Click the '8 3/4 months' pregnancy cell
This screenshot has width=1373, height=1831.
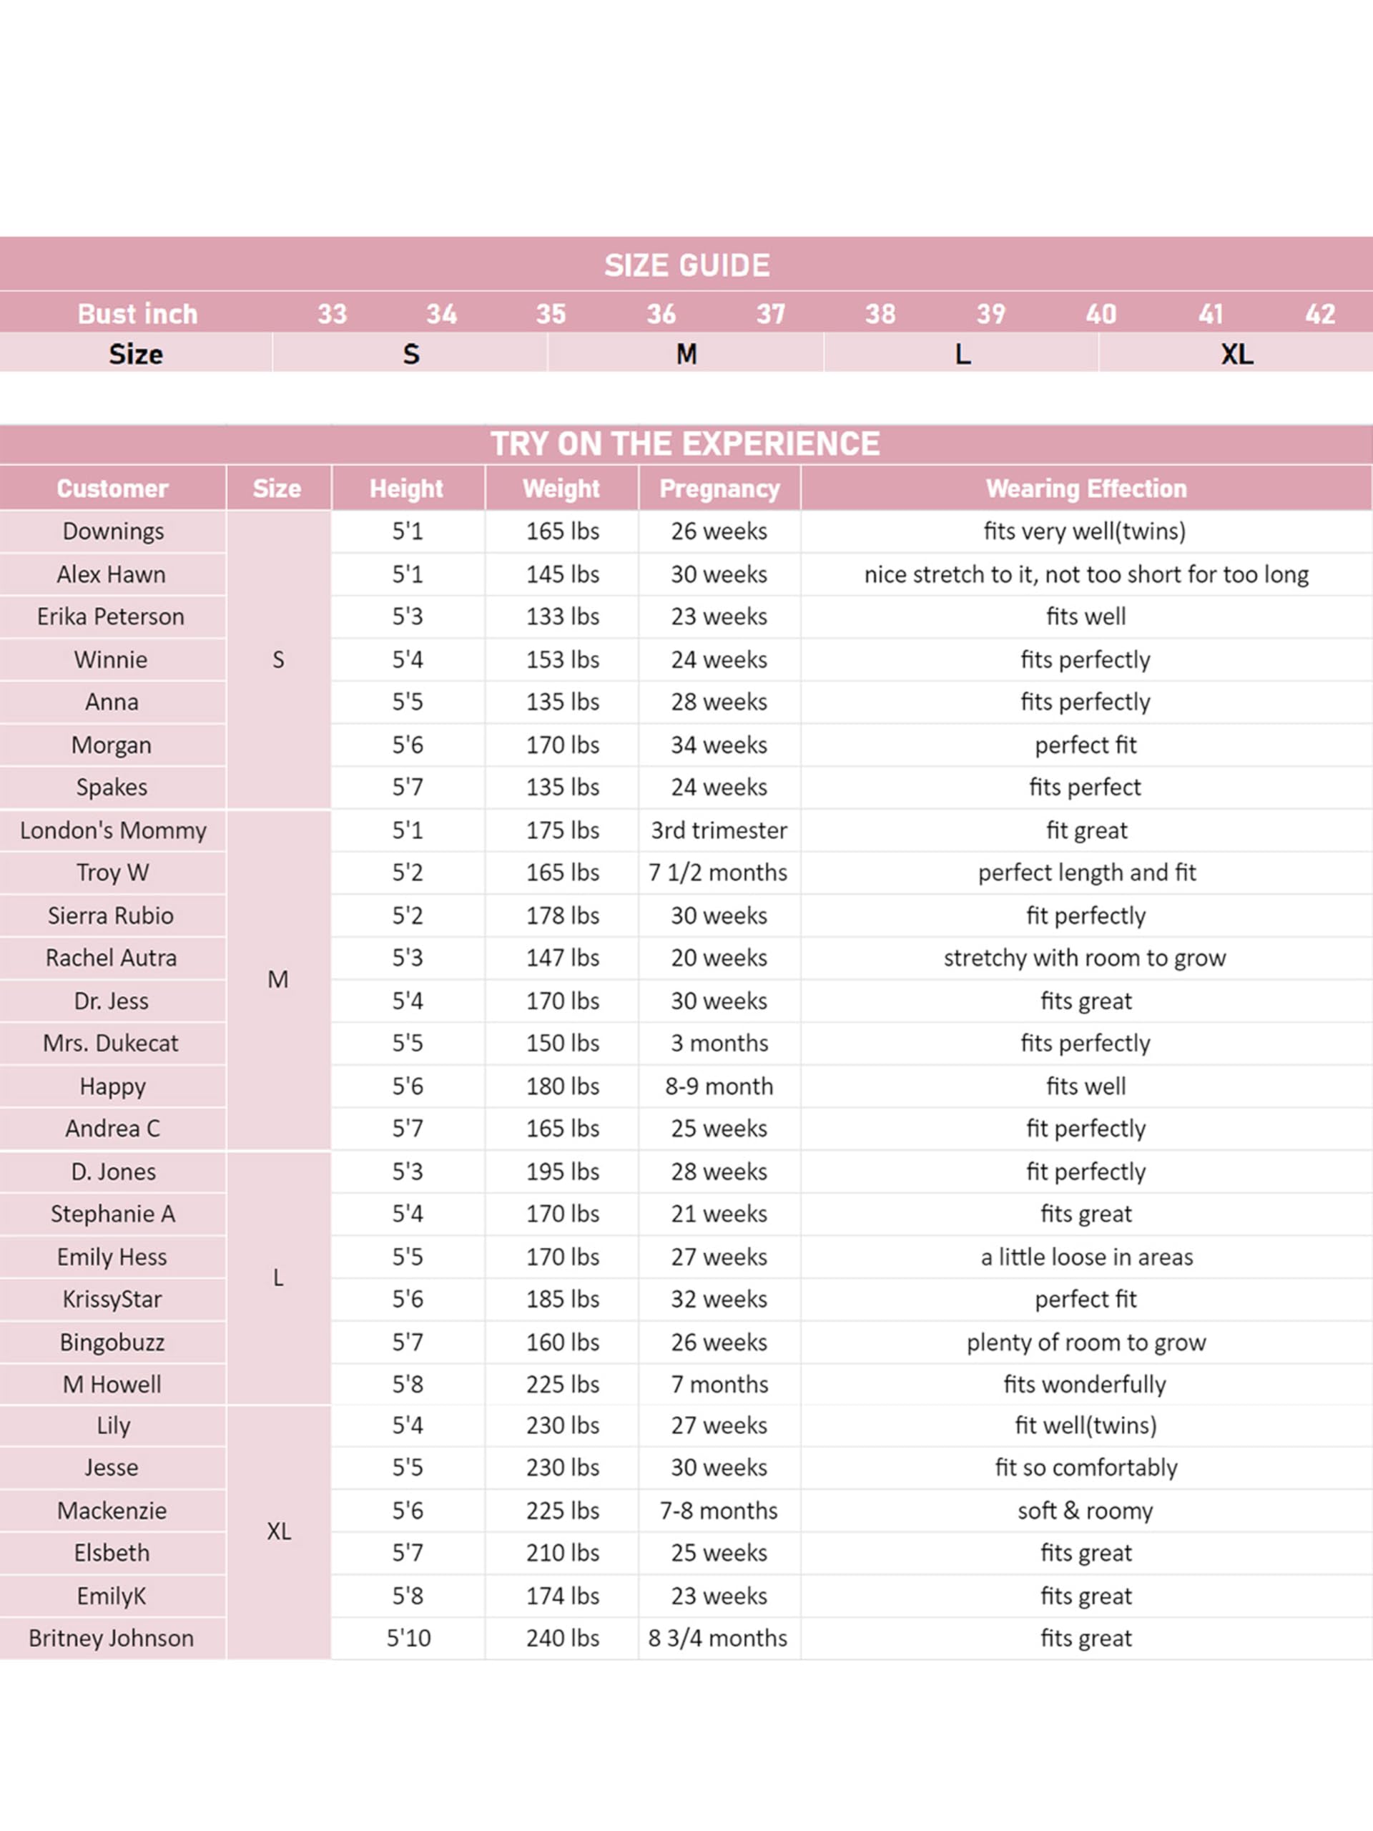(x=719, y=1638)
